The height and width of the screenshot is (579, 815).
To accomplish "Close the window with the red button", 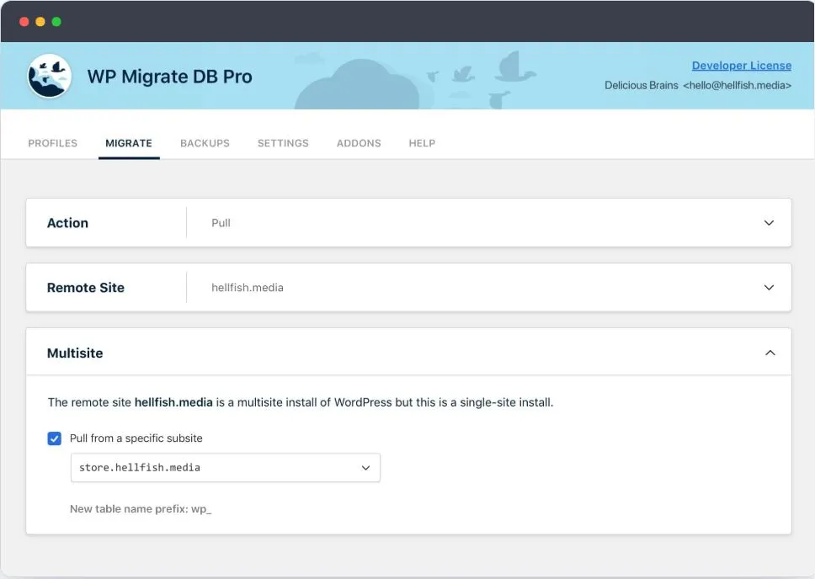I will [24, 21].
